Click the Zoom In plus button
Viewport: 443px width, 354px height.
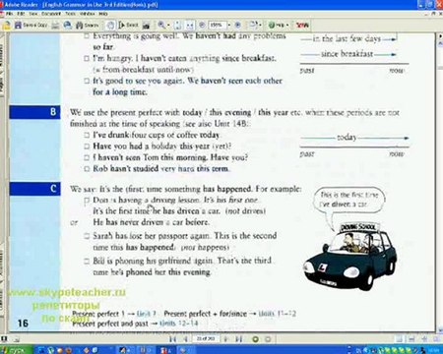click(238, 25)
